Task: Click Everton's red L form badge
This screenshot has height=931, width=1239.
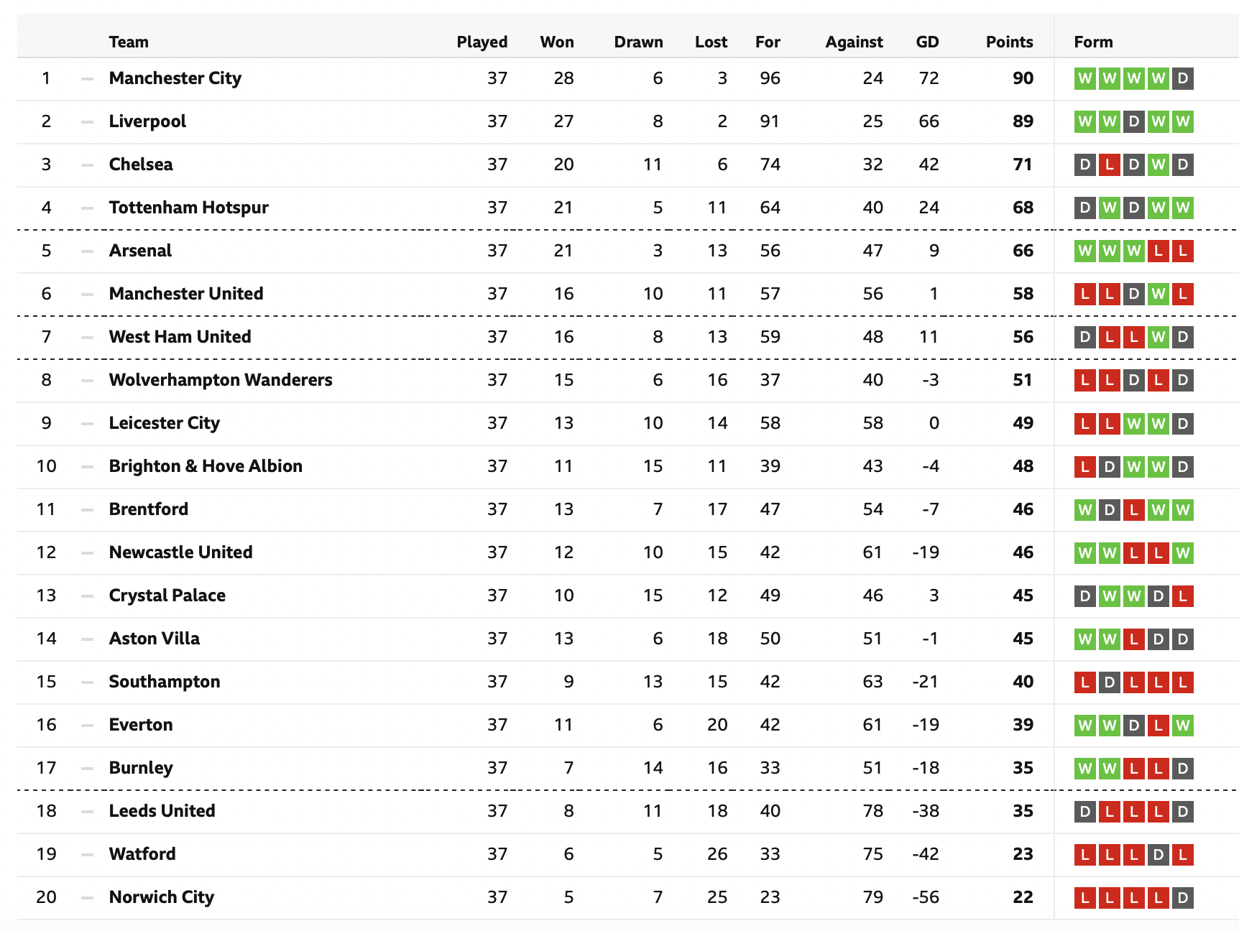Action: pyautogui.click(x=1159, y=725)
